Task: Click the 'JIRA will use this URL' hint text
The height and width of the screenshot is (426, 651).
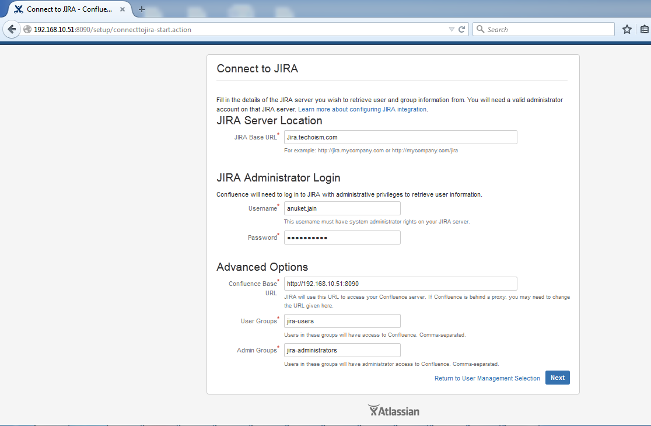Action: tap(427, 301)
